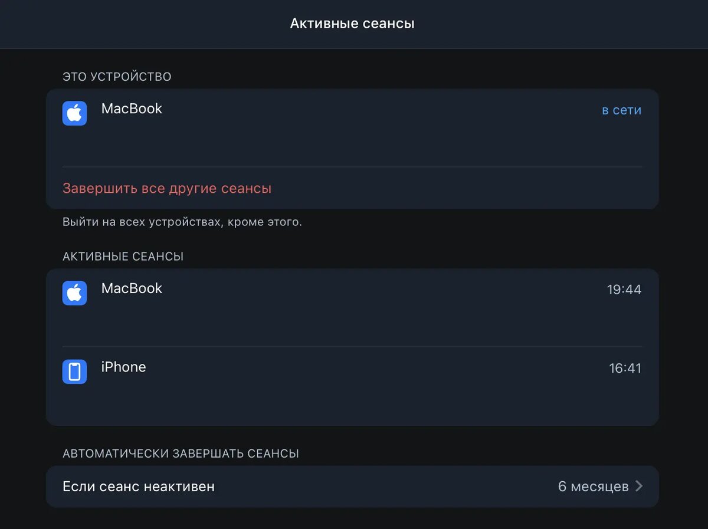Click the MacBook name of this device

coord(132,109)
